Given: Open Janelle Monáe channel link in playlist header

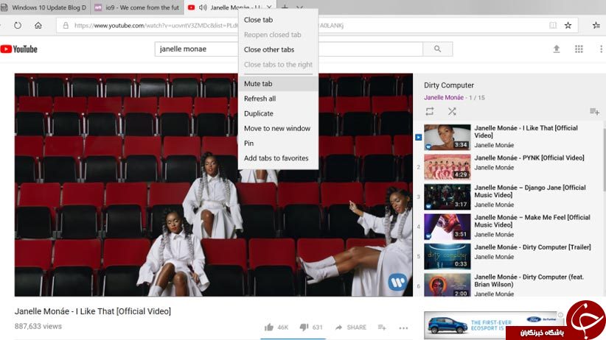Looking at the screenshot, I should coord(443,98).
